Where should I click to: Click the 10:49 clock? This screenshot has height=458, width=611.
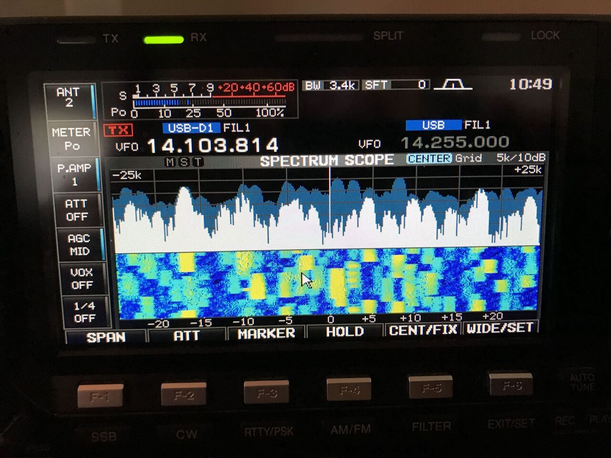pyautogui.click(x=530, y=84)
